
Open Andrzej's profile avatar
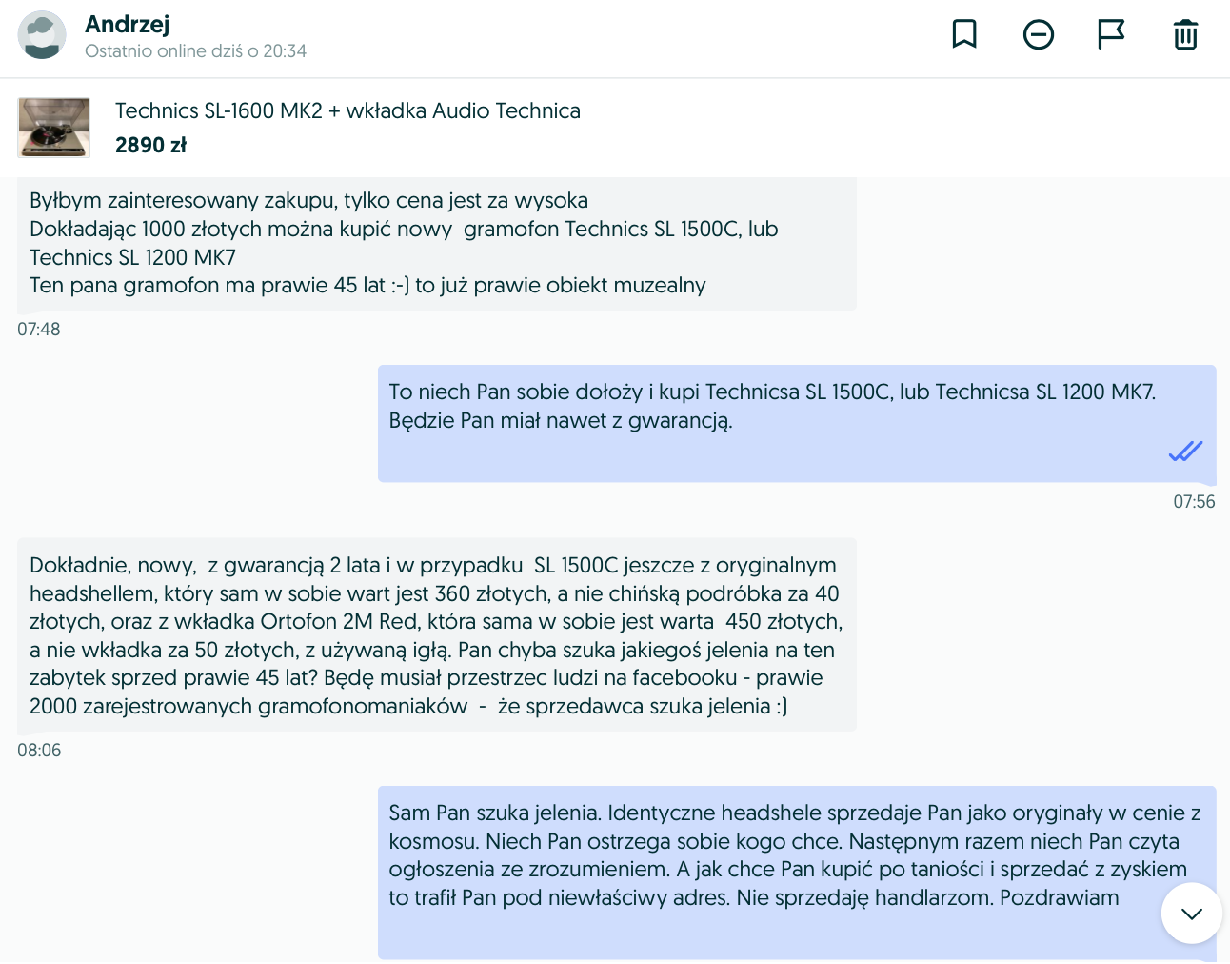coord(42,35)
